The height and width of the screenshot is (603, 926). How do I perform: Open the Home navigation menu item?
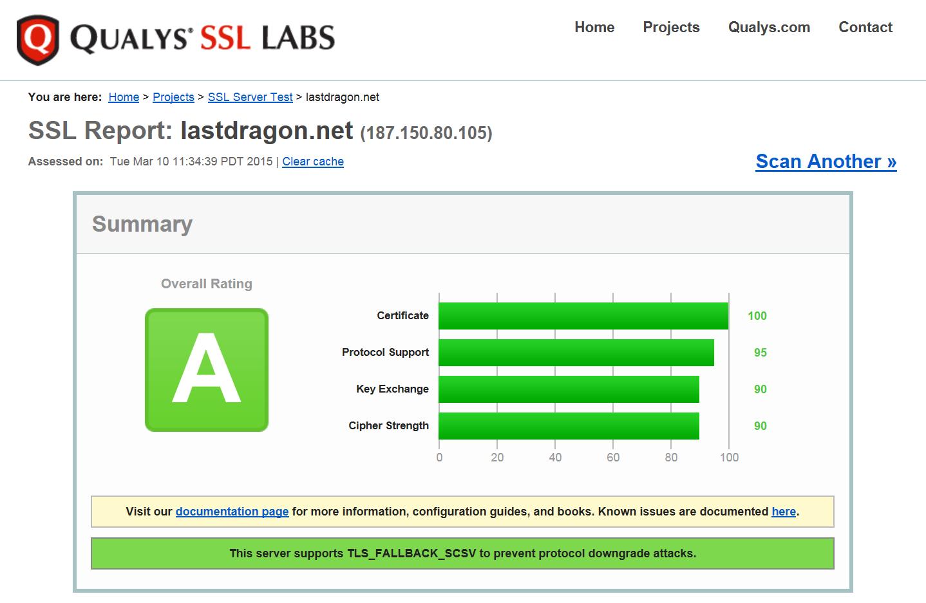(x=594, y=27)
